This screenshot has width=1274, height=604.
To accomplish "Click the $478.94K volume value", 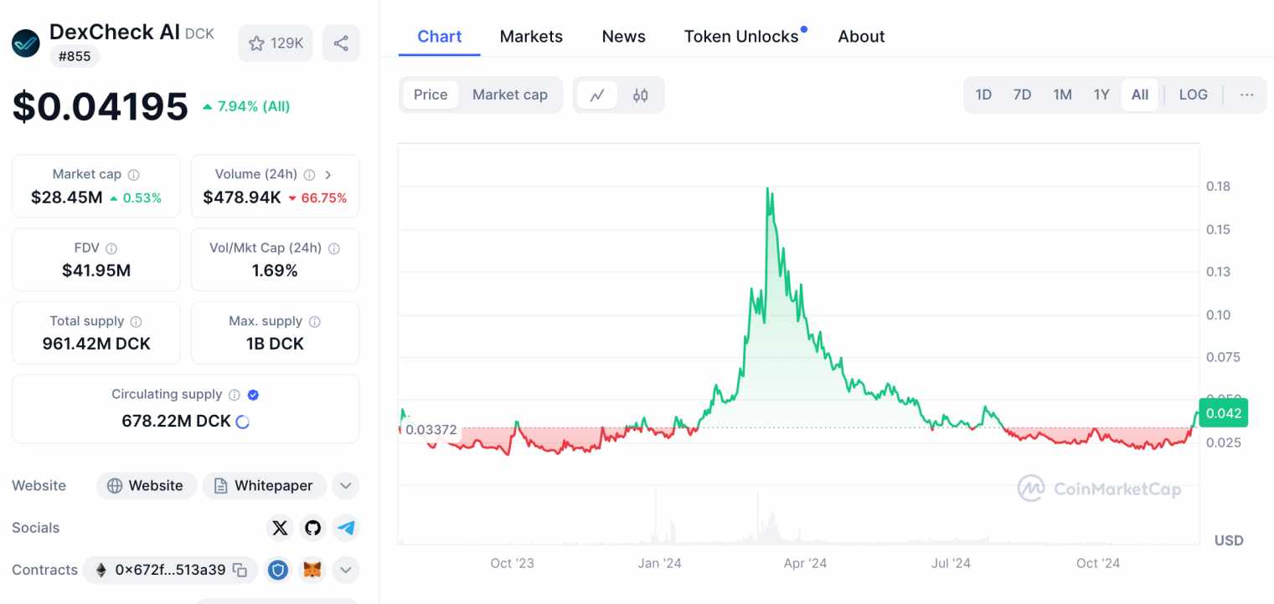I will 242,198.
